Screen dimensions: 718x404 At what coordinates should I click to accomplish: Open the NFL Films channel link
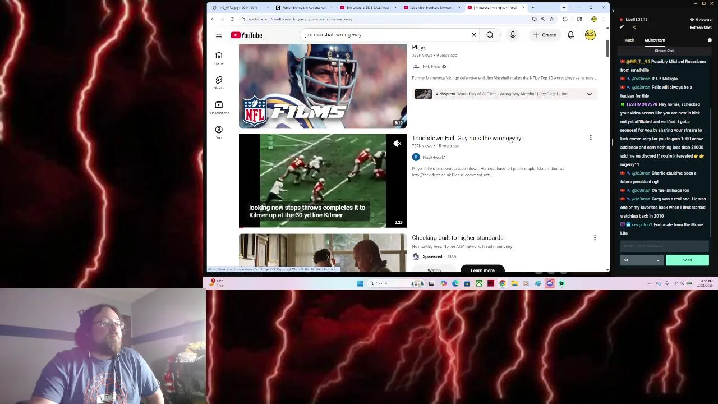click(431, 66)
